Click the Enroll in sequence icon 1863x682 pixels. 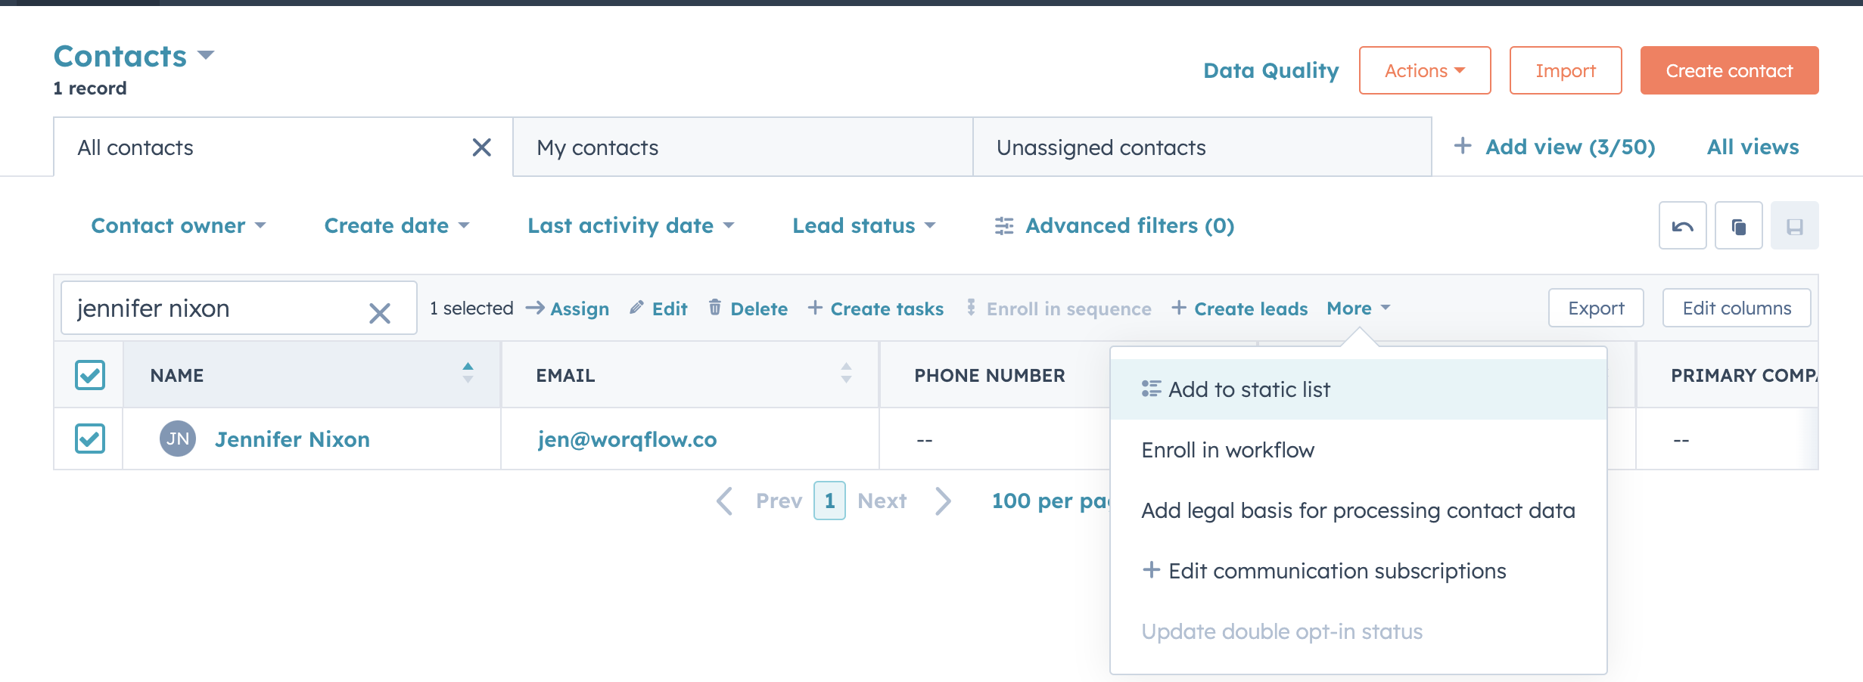point(970,308)
